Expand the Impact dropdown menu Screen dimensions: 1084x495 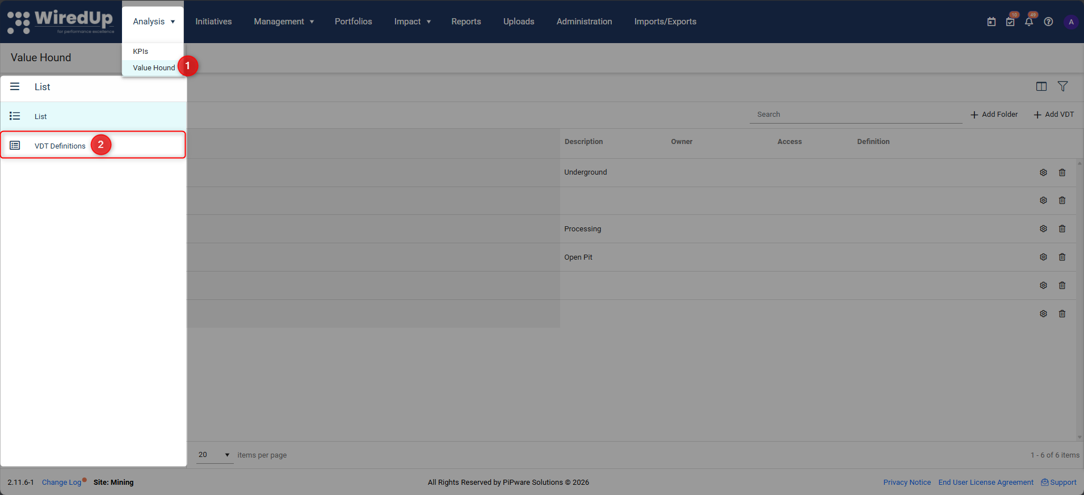coord(413,22)
